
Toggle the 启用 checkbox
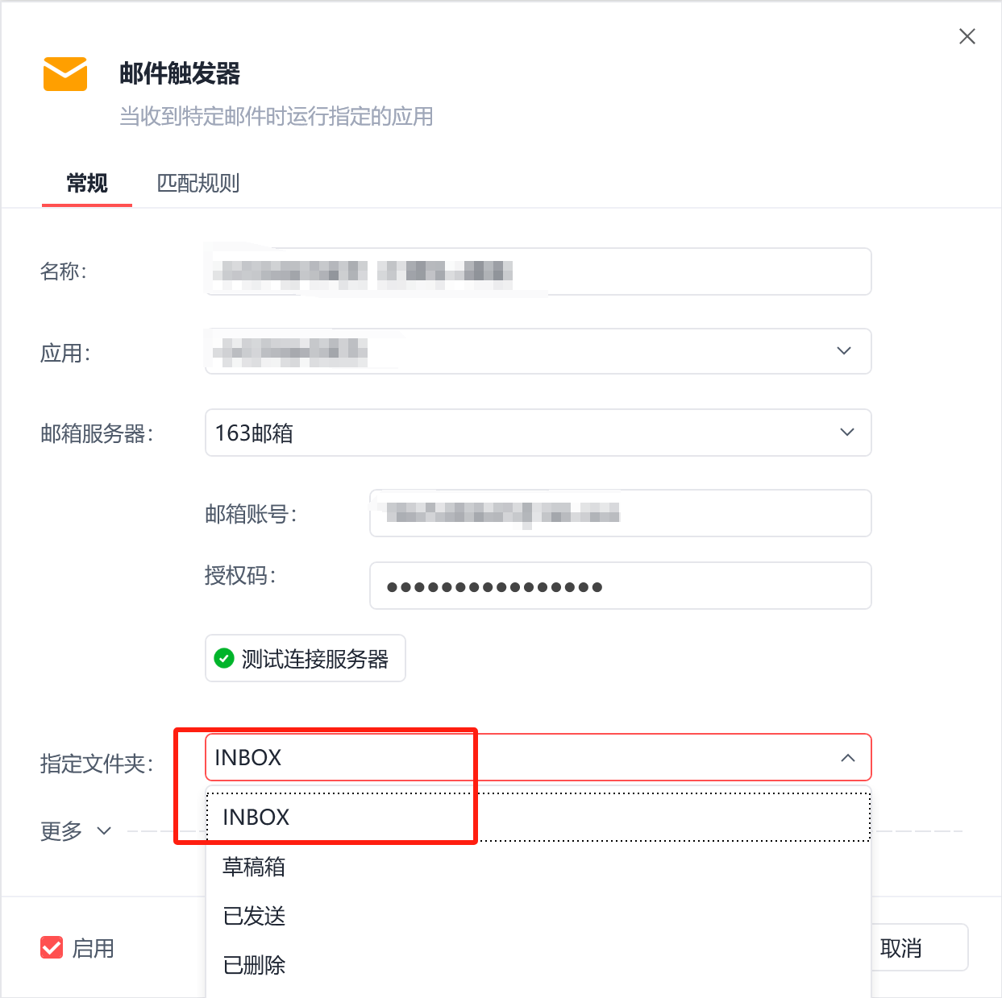point(52,948)
